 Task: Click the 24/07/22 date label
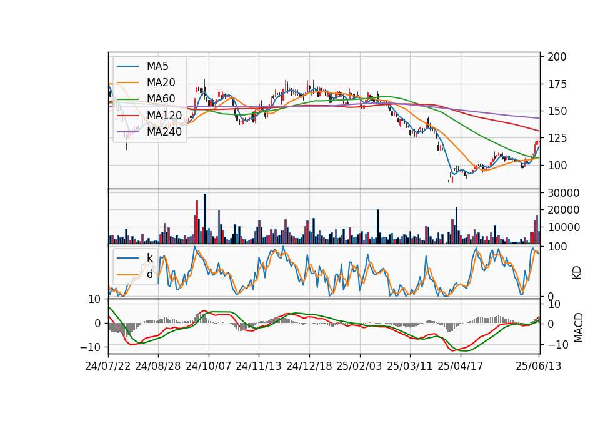click(x=108, y=366)
